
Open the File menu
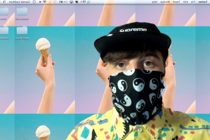193,2
